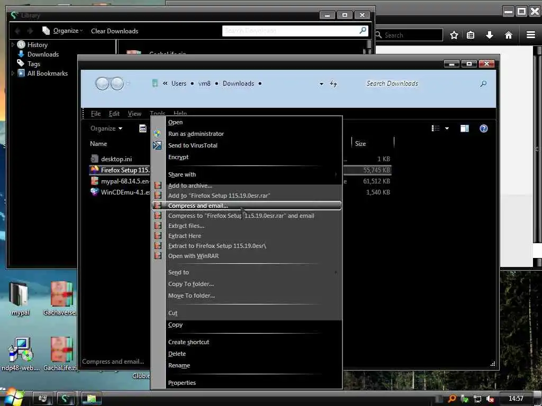
Task: Choose Send to VirusTotal
Action: 193,145
